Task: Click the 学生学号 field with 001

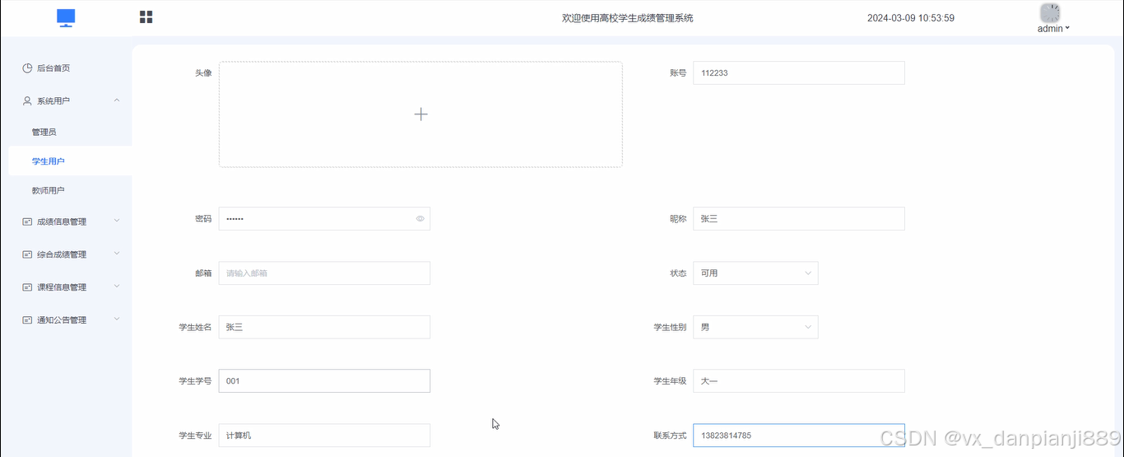Action: pyautogui.click(x=324, y=381)
